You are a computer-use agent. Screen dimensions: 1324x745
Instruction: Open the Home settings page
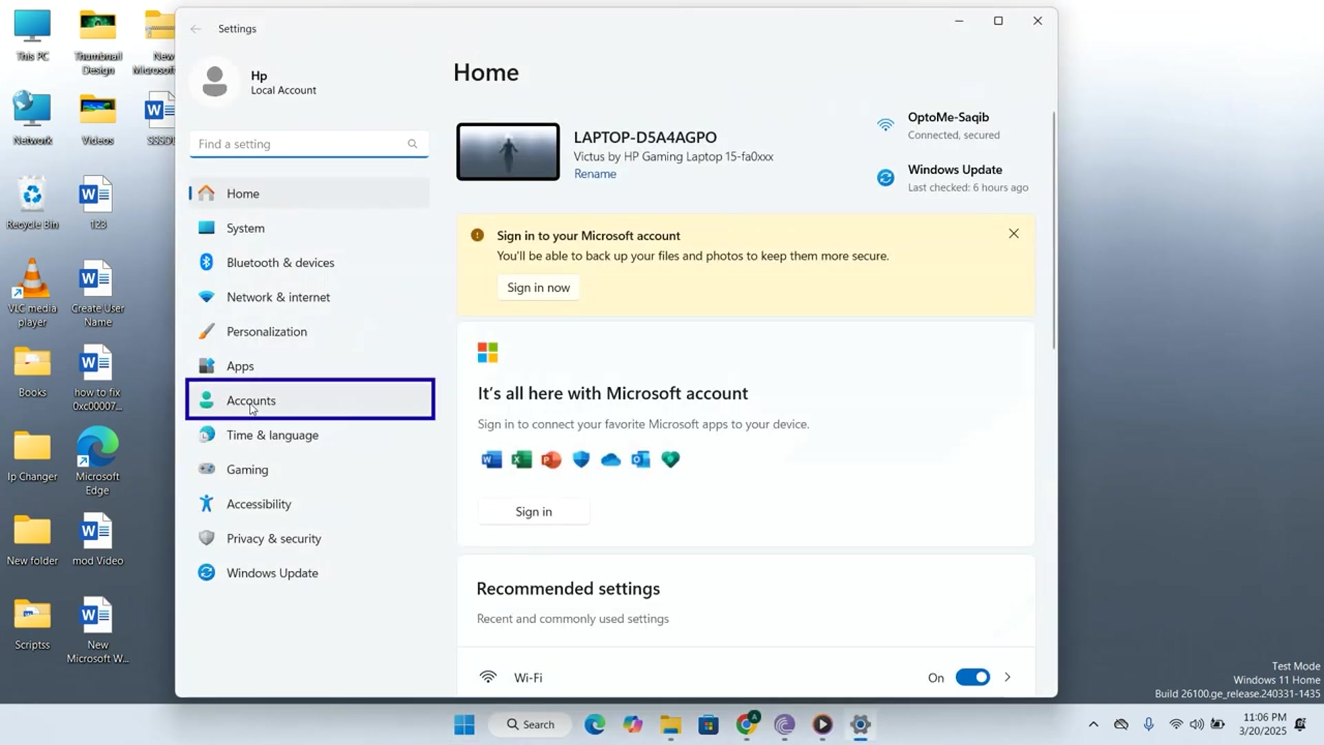click(x=310, y=193)
